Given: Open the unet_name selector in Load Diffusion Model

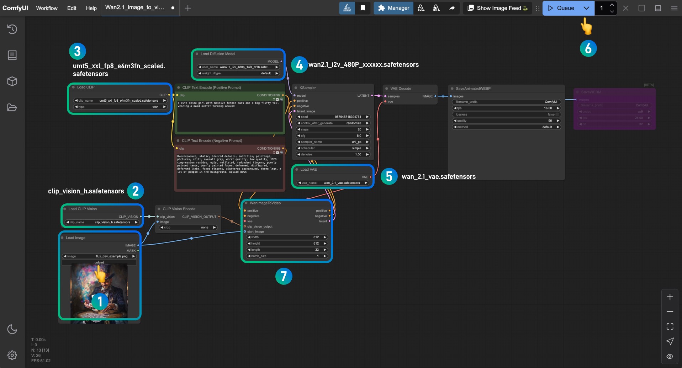Looking at the screenshot, I should pyautogui.click(x=238, y=67).
